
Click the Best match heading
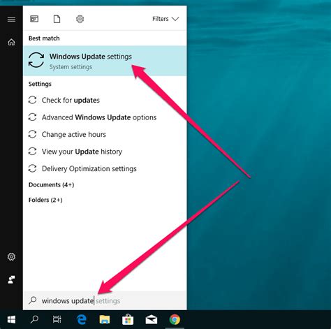pos(44,38)
